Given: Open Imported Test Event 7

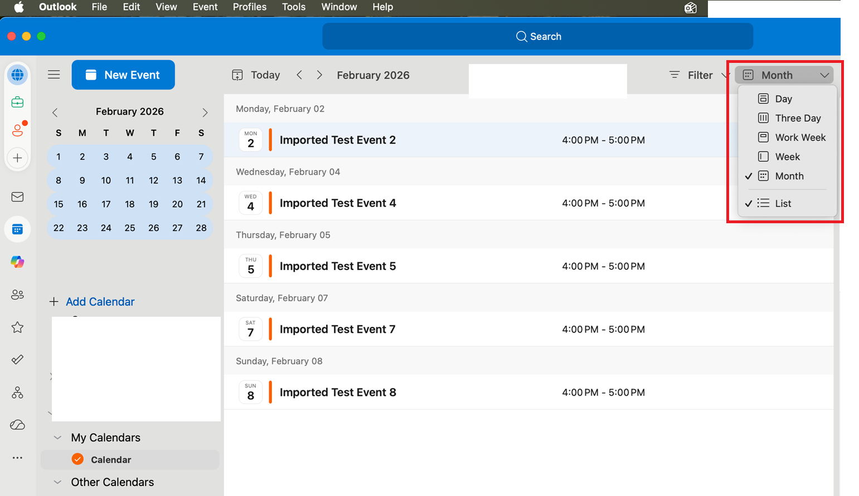Looking at the screenshot, I should (528, 329).
